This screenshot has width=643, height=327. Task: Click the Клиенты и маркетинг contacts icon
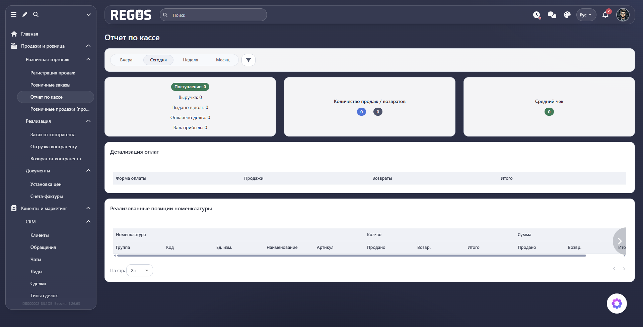pos(14,208)
